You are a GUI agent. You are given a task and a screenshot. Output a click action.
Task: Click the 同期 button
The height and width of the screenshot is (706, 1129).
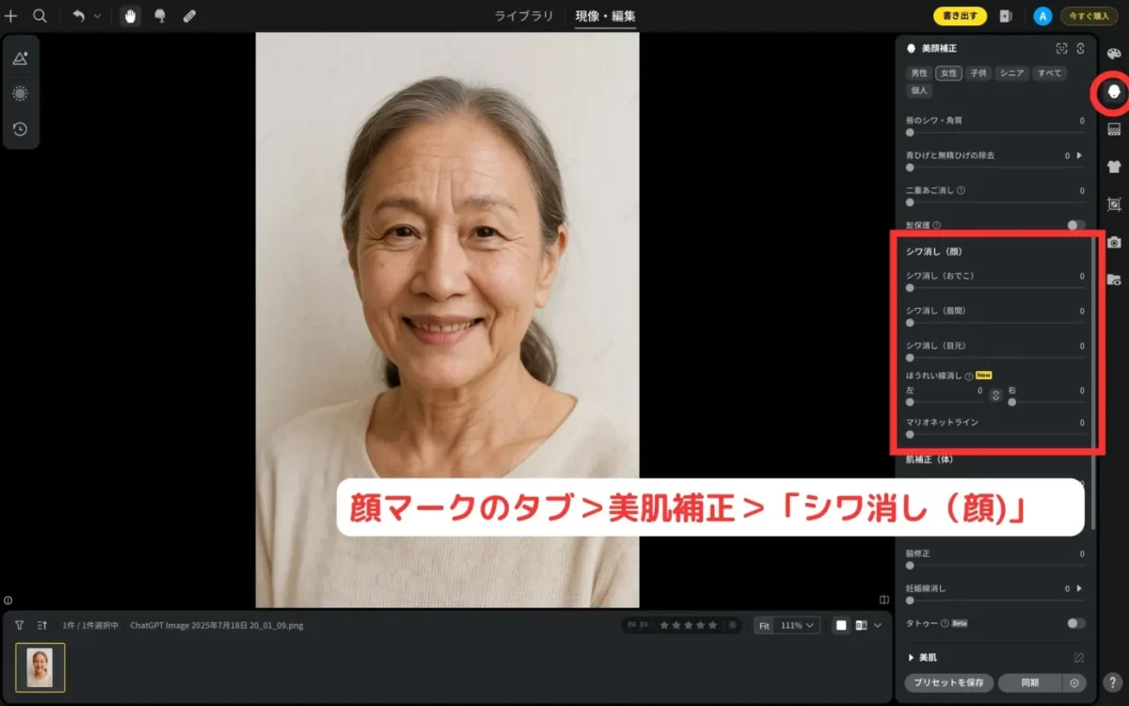click(1030, 682)
